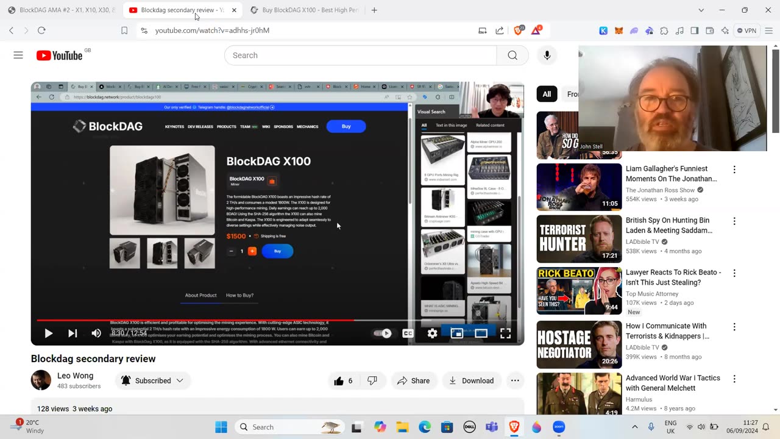Skip to the next video
780x439 pixels.
[x=73, y=333]
